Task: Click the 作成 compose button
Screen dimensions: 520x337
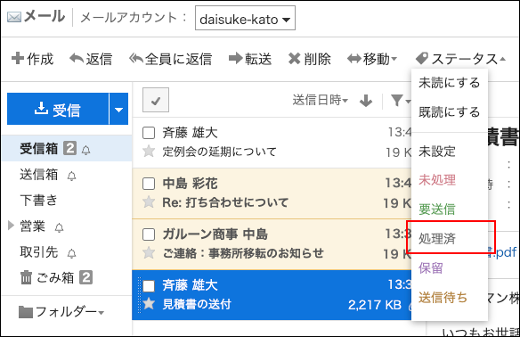Action: (x=32, y=59)
